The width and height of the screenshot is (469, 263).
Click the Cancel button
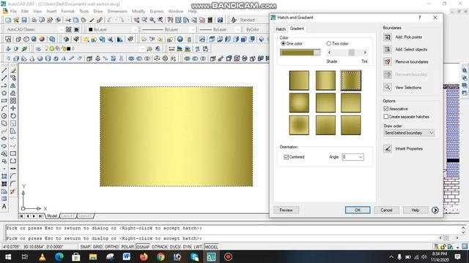click(x=386, y=210)
